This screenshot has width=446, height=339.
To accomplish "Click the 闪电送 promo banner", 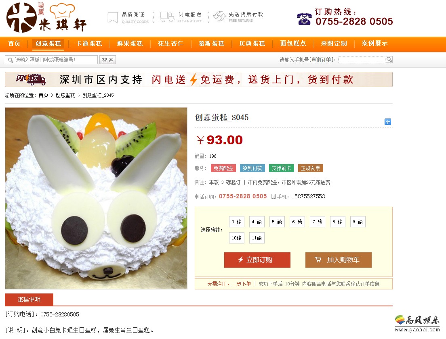I will pyautogui.click(x=198, y=79).
